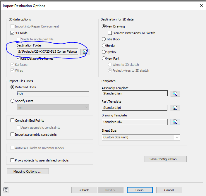Click Wires to 3D sketch radio option
The image size is (206, 196).
click(x=110, y=64)
